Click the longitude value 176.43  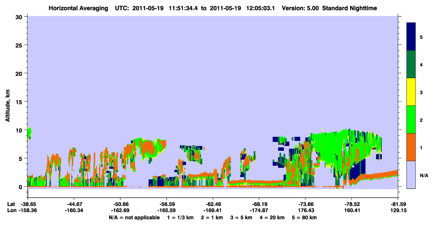(x=305, y=210)
